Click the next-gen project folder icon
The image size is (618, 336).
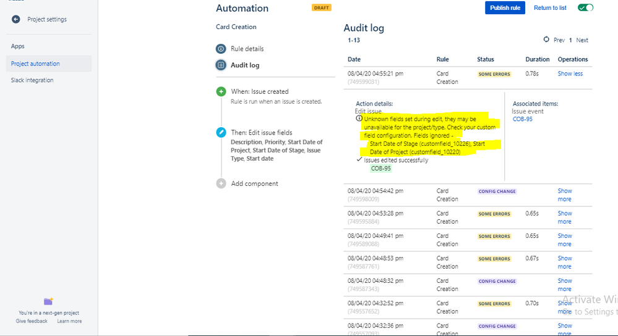[x=48, y=301]
